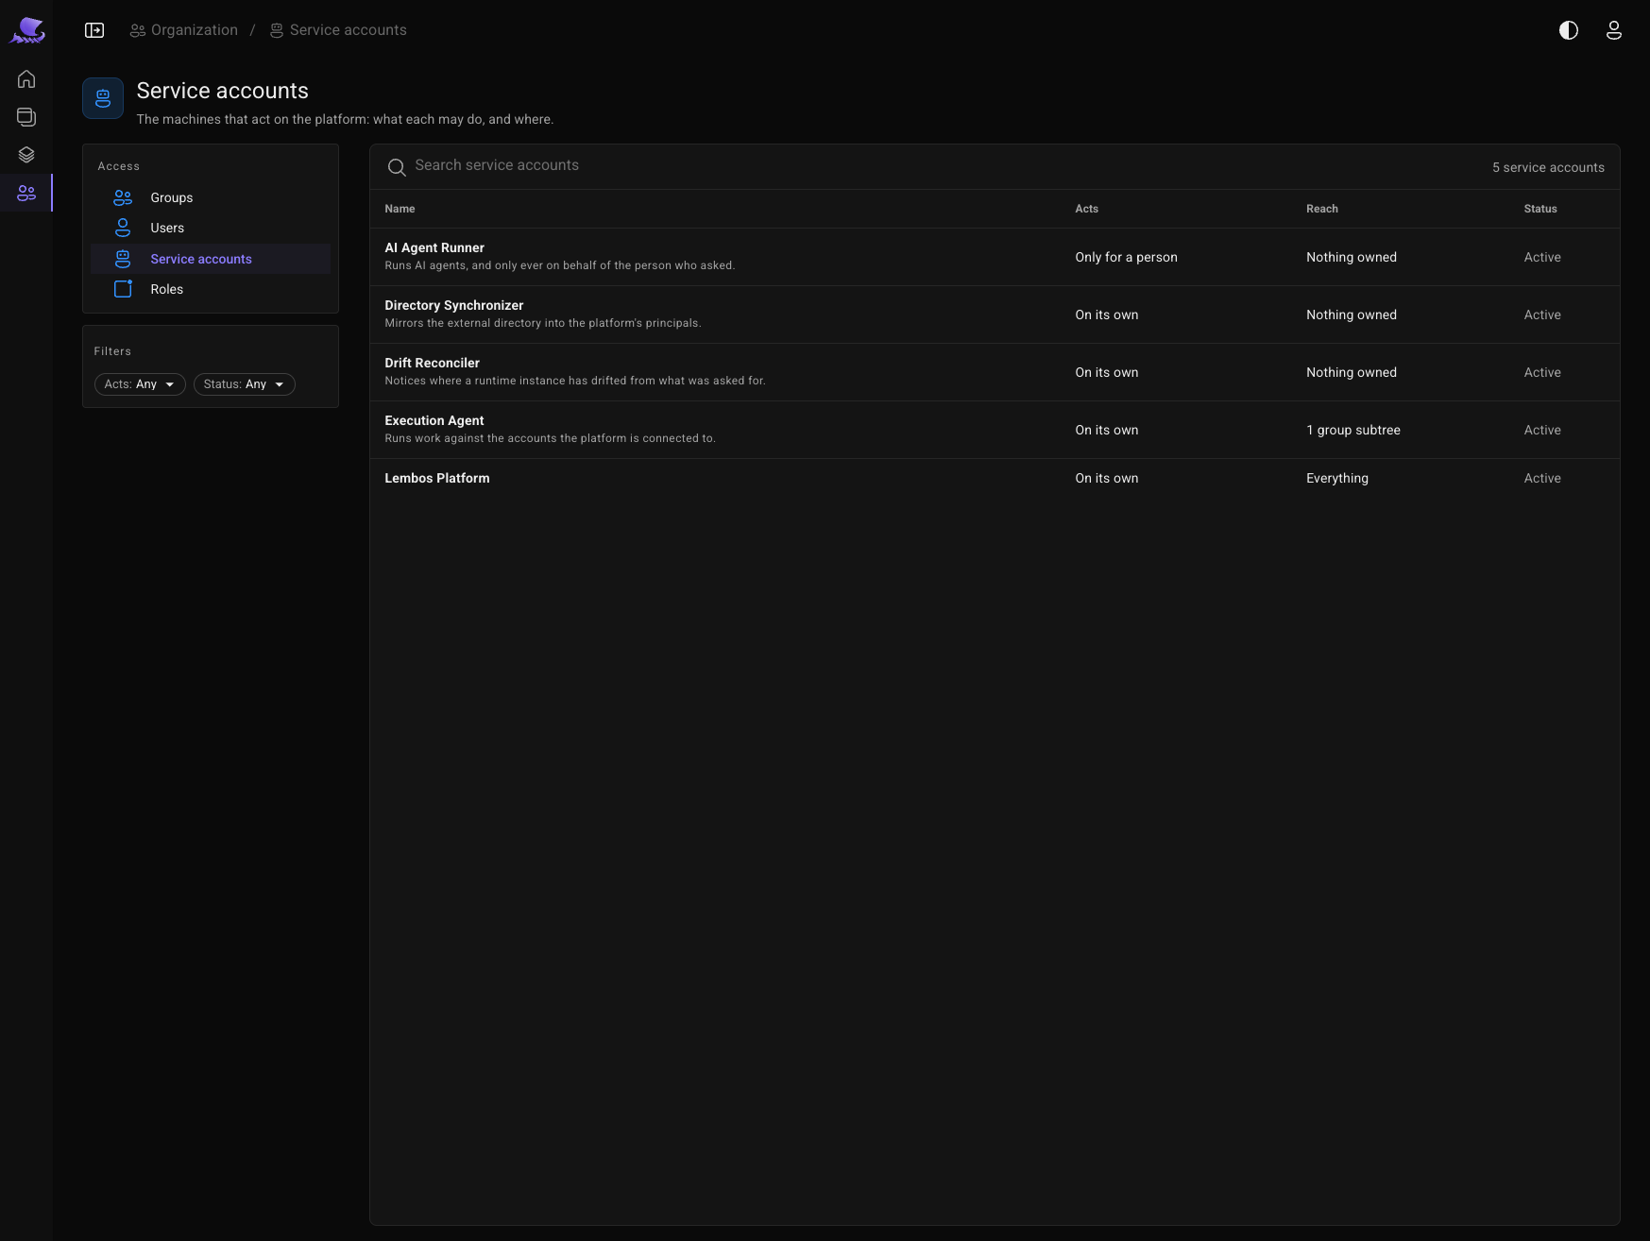Open the layers icon in left rail
1650x1241 pixels.
pos(26,155)
